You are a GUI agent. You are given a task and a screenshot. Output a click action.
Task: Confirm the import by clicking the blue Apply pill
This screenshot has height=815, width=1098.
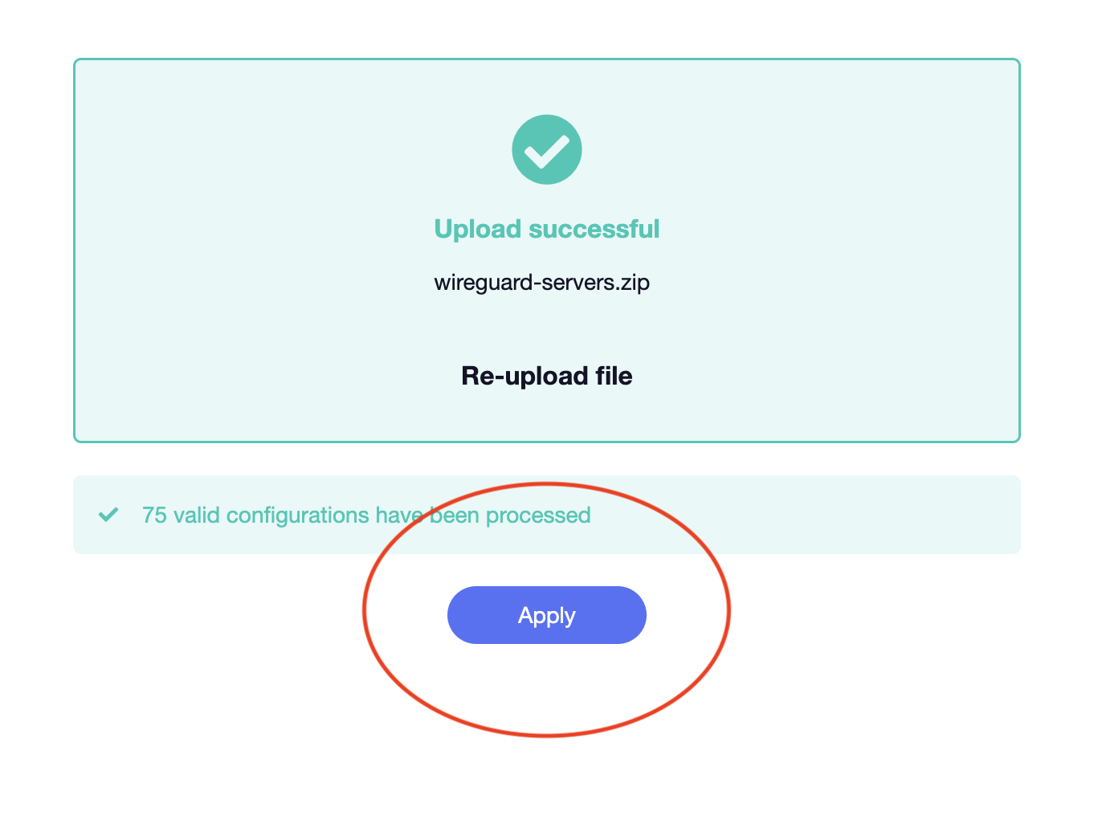pyautogui.click(x=546, y=615)
